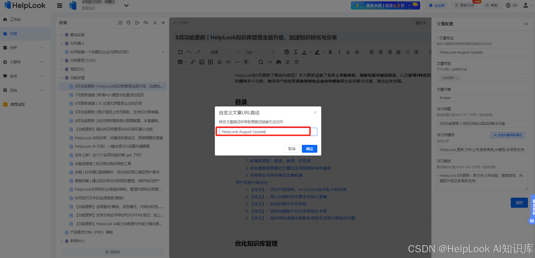Click 确定 to confirm URL path
The height and width of the screenshot is (258, 535).
pos(309,149)
